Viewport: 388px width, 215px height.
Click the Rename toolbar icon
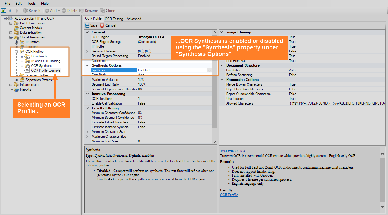coord(82,11)
